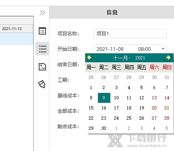
Task: Pick Sunday November 7
Action: pos(167,88)
